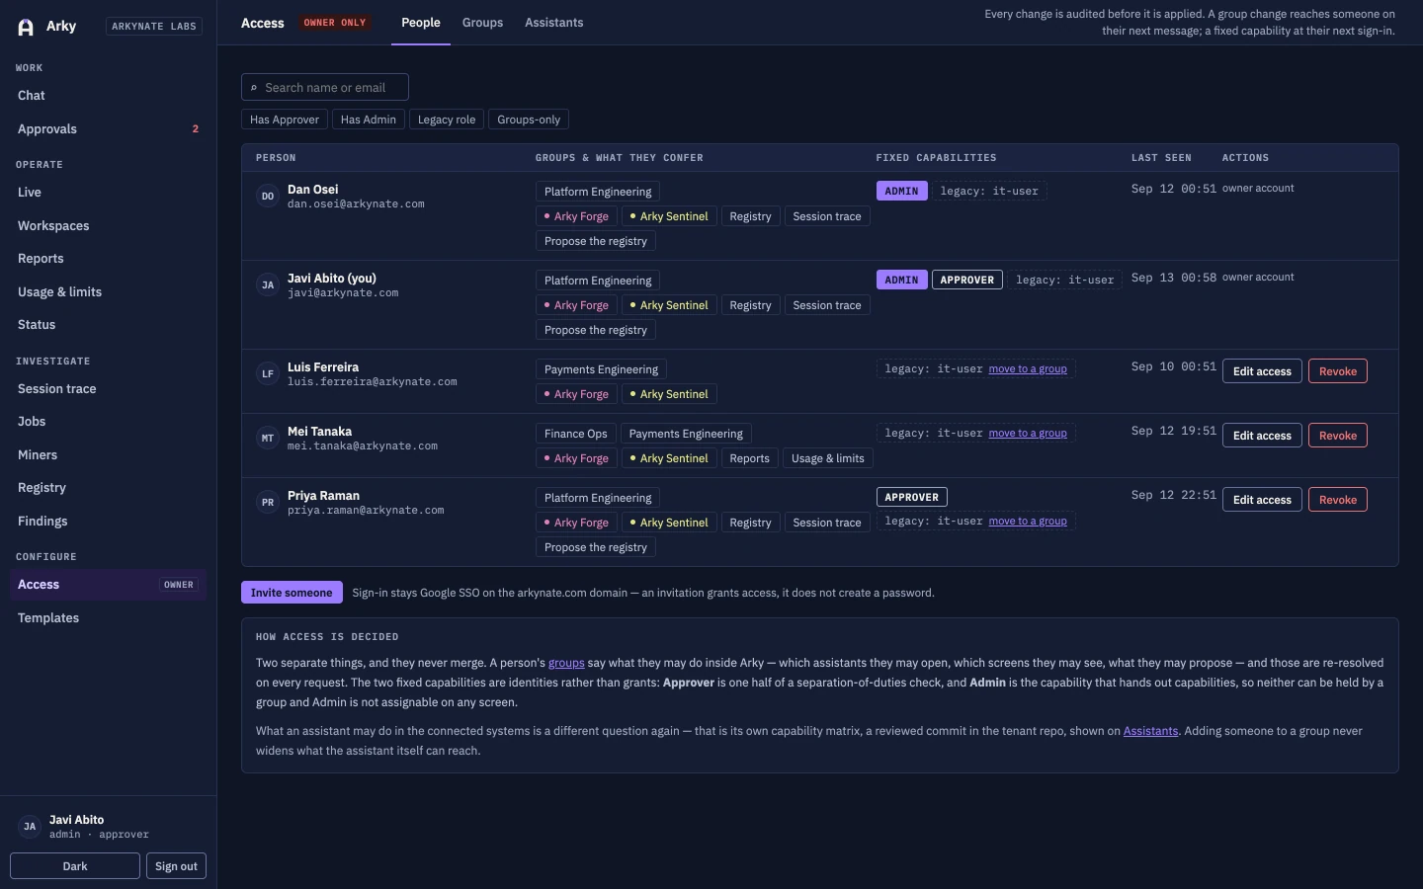Click the LF avatar for Luis Ferreira
This screenshot has width=1423, height=889.
pyautogui.click(x=267, y=374)
